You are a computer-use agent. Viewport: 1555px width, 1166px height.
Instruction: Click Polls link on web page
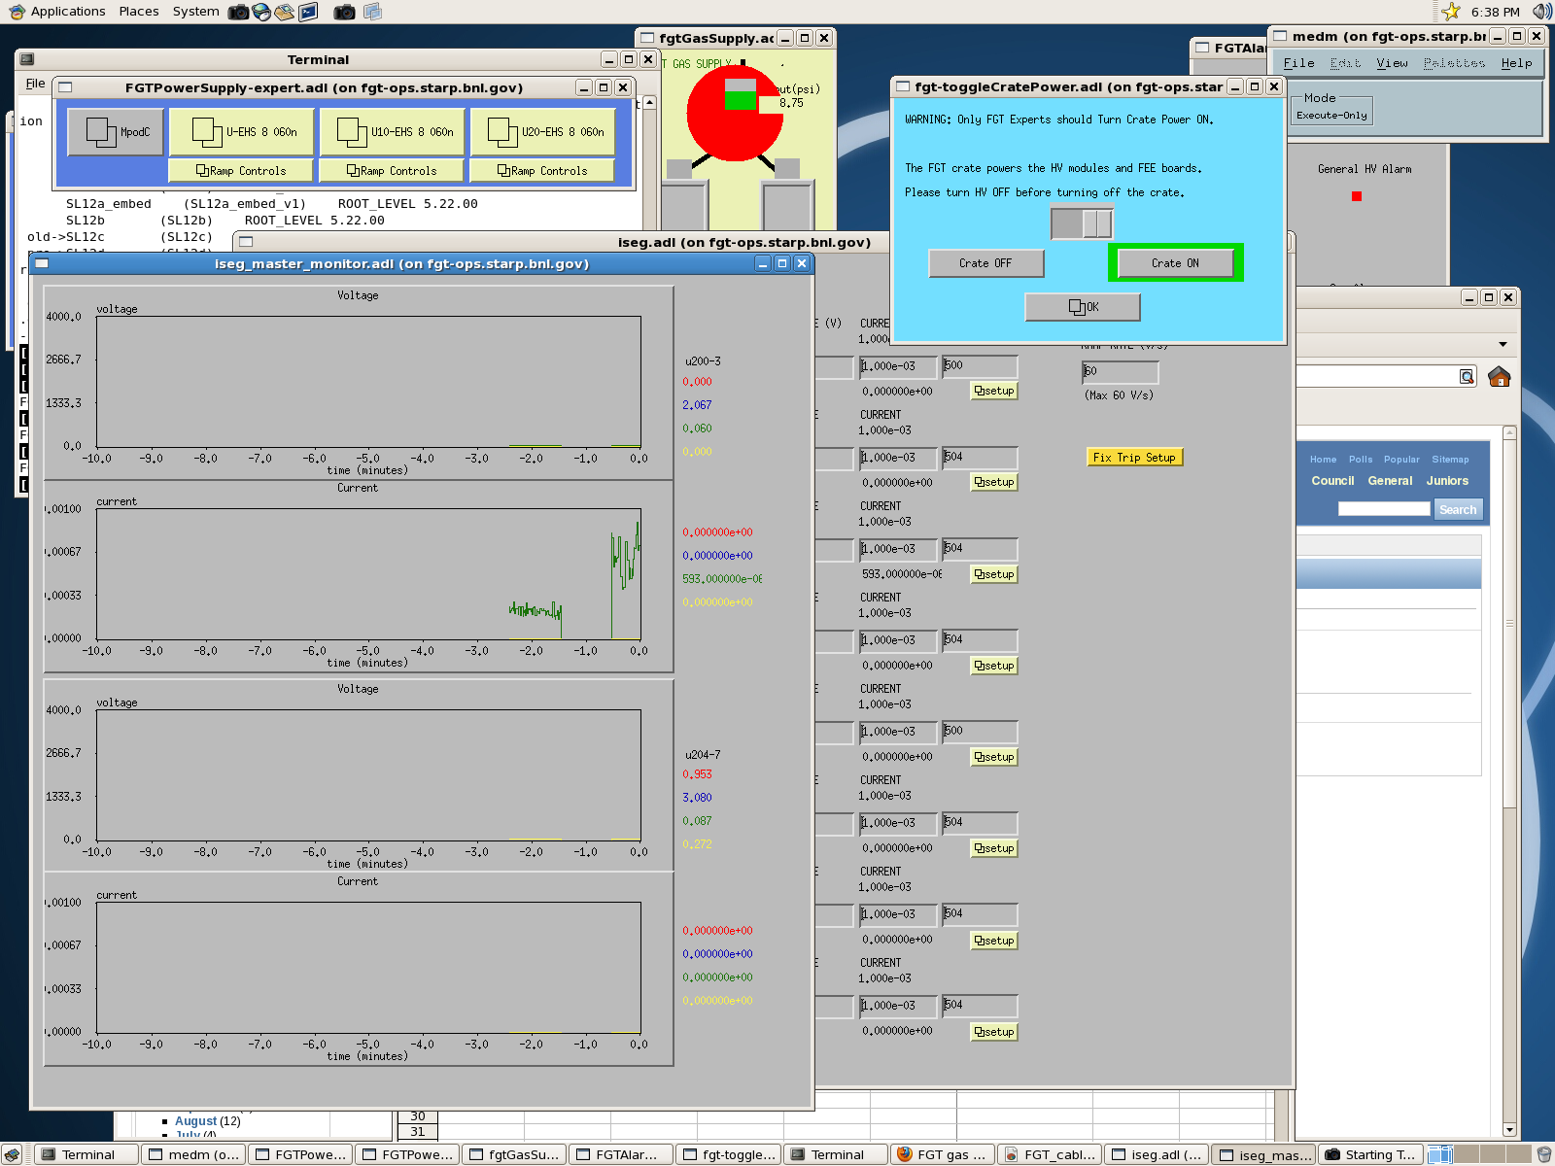(x=1361, y=460)
